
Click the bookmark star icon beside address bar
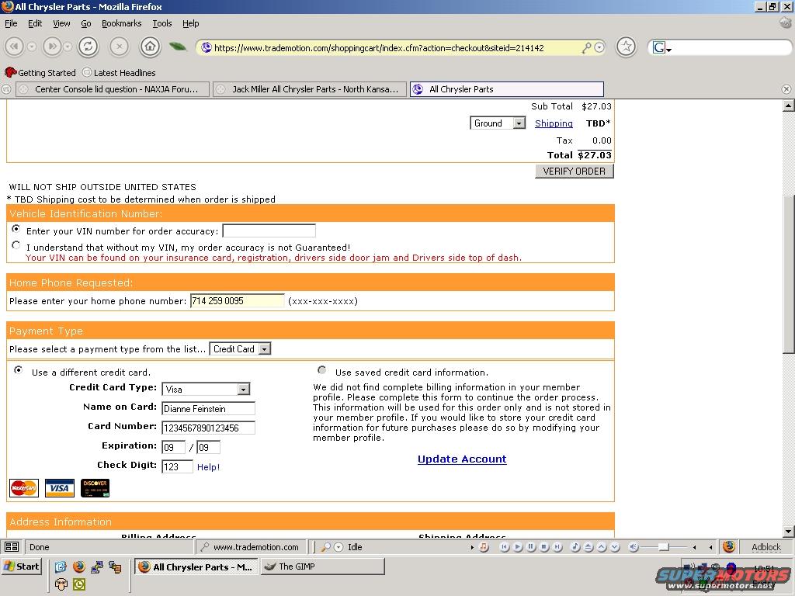tap(626, 47)
